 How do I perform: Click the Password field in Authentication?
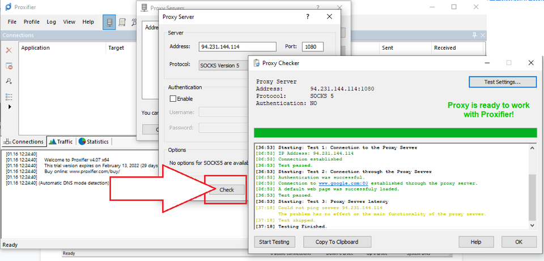224,128
